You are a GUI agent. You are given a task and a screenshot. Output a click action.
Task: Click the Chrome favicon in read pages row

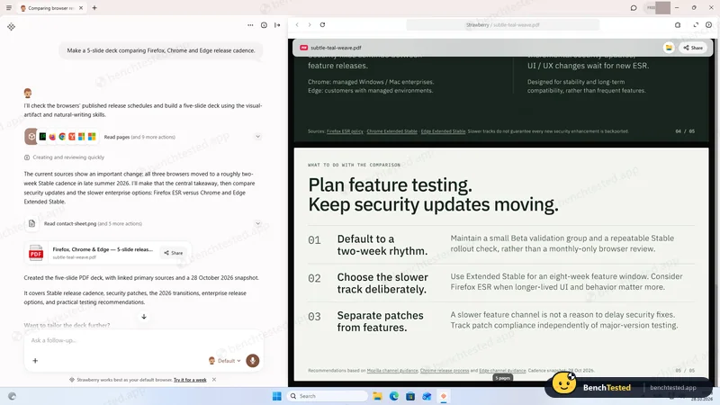[62, 137]
